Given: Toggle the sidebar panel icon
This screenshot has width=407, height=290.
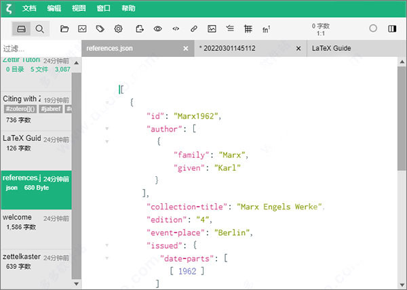Looking at the screenshot, I should tap(392, 28).
